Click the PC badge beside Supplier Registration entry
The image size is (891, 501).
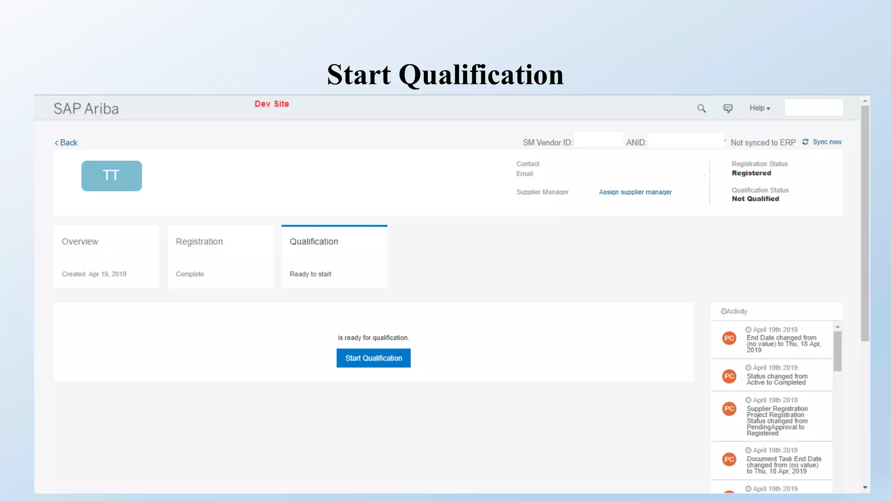(729, 409)
